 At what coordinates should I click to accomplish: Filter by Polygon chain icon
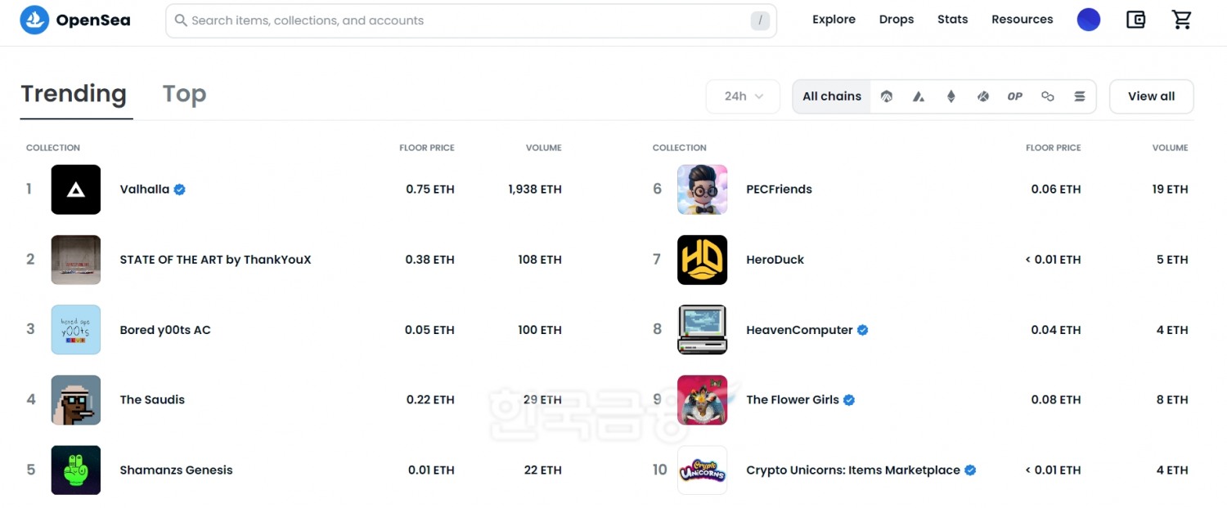coord(1048,96)
